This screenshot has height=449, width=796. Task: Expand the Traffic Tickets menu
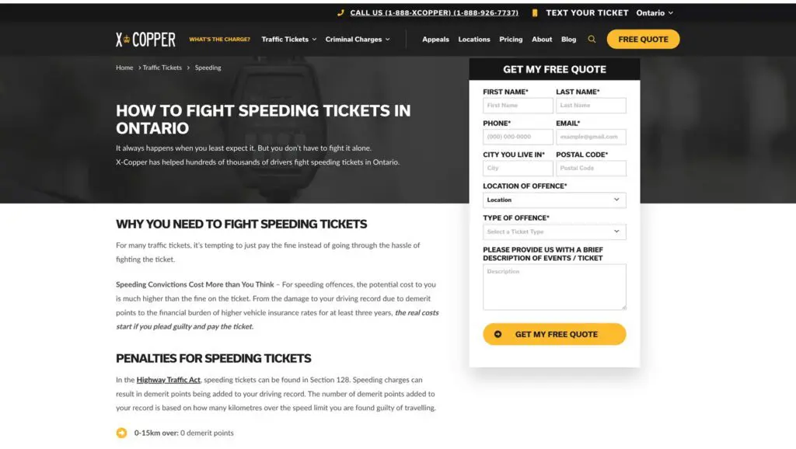(288, 40)
